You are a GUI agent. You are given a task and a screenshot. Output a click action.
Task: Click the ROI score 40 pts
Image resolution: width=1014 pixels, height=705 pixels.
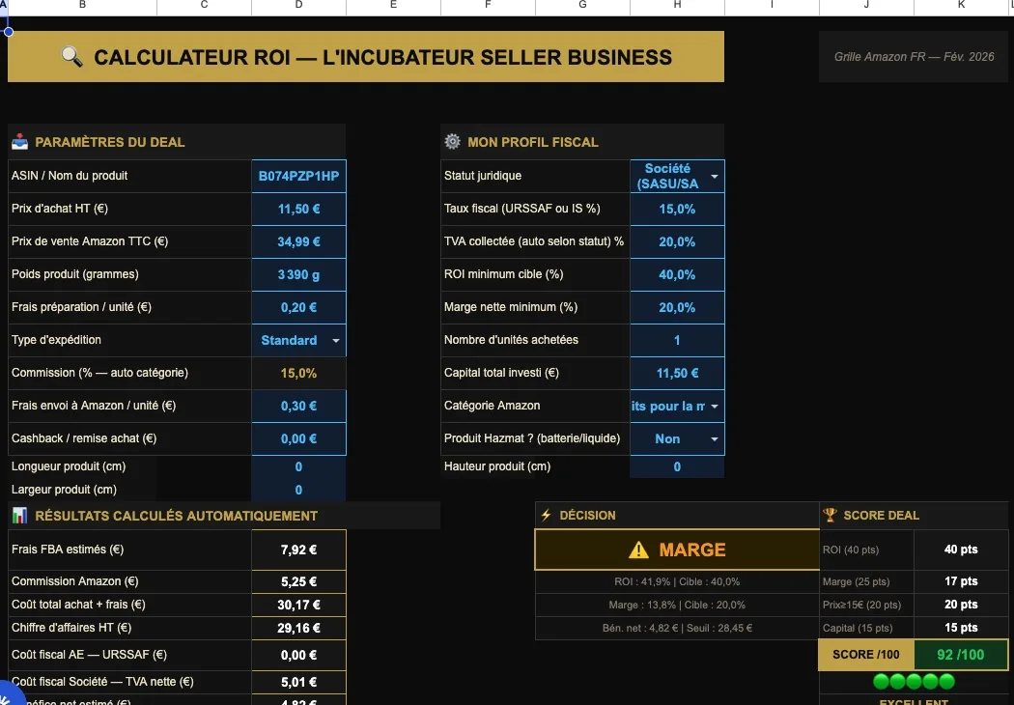[x=961, y=550]
